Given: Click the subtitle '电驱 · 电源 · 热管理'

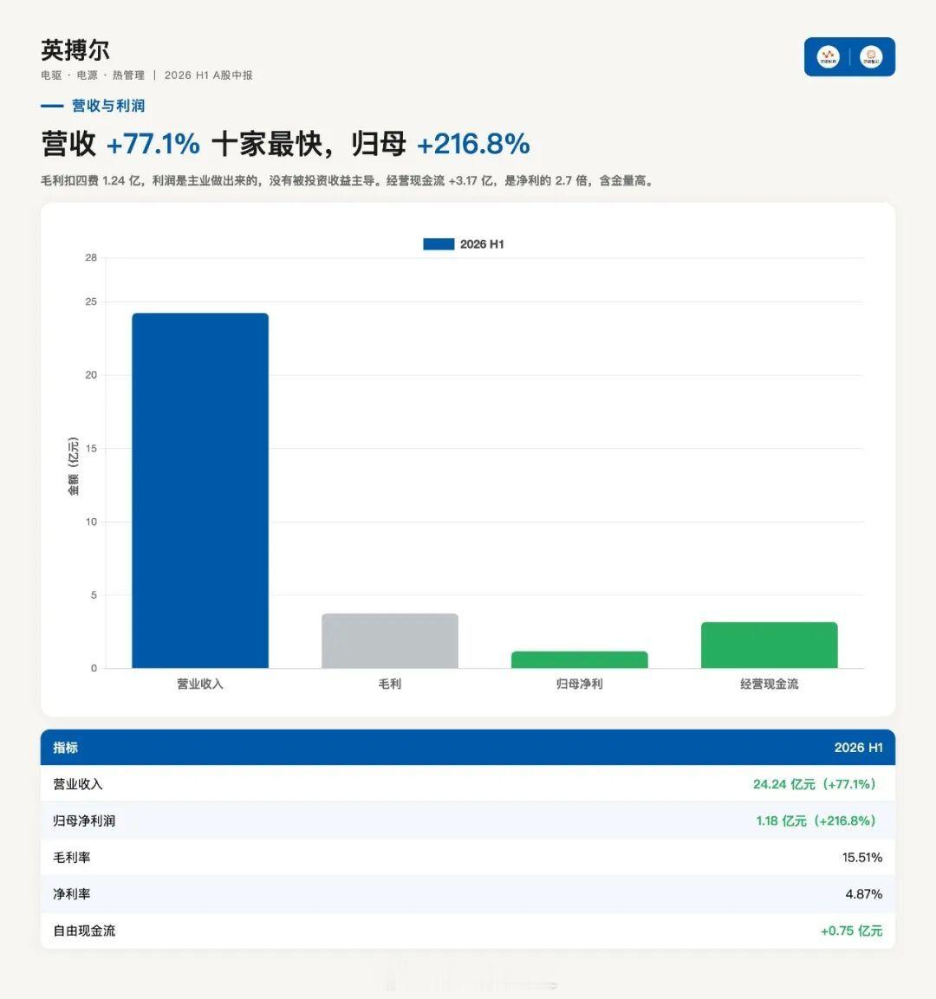Looking at the screenshot, I should tap(93, 75).
